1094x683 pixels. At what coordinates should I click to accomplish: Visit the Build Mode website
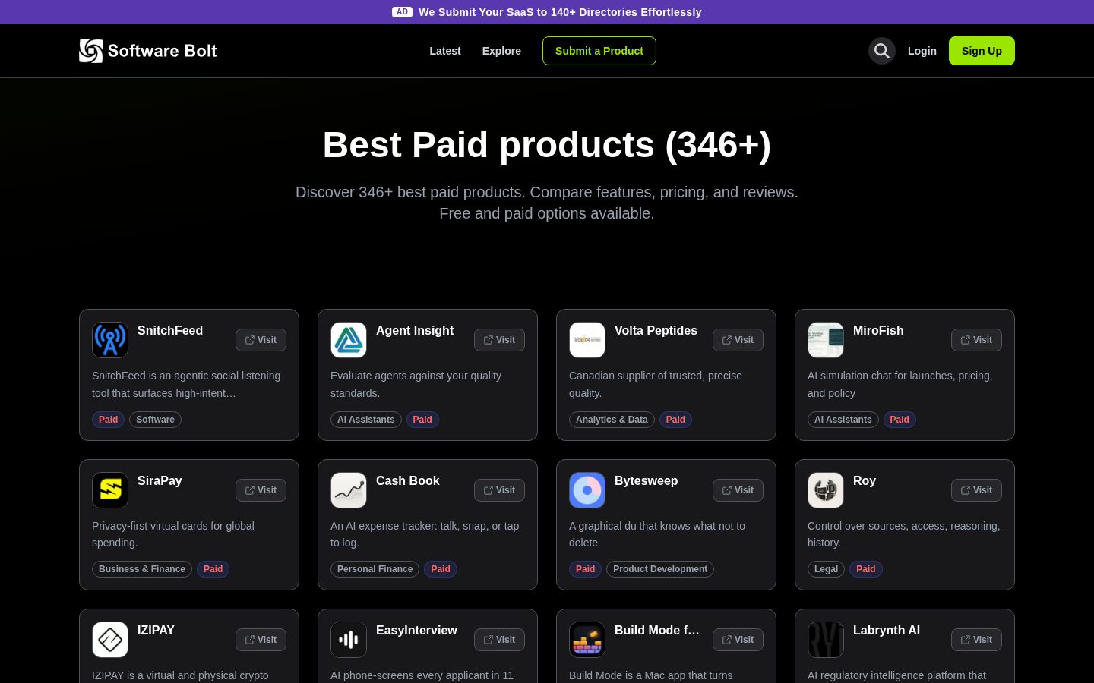pyautogui.click(x=738, y=640)
